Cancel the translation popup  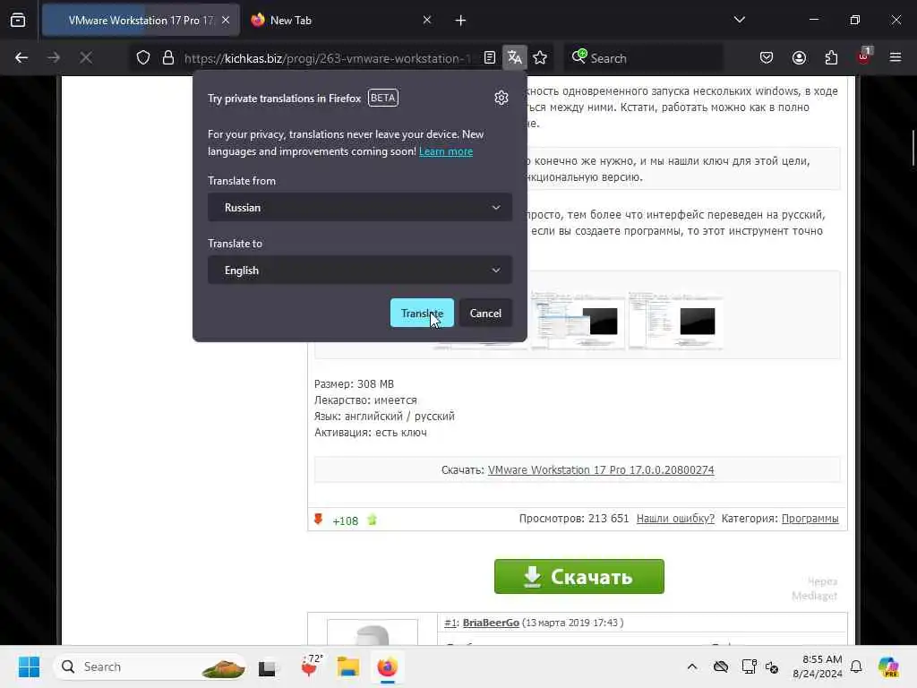(x=485, y=313)
